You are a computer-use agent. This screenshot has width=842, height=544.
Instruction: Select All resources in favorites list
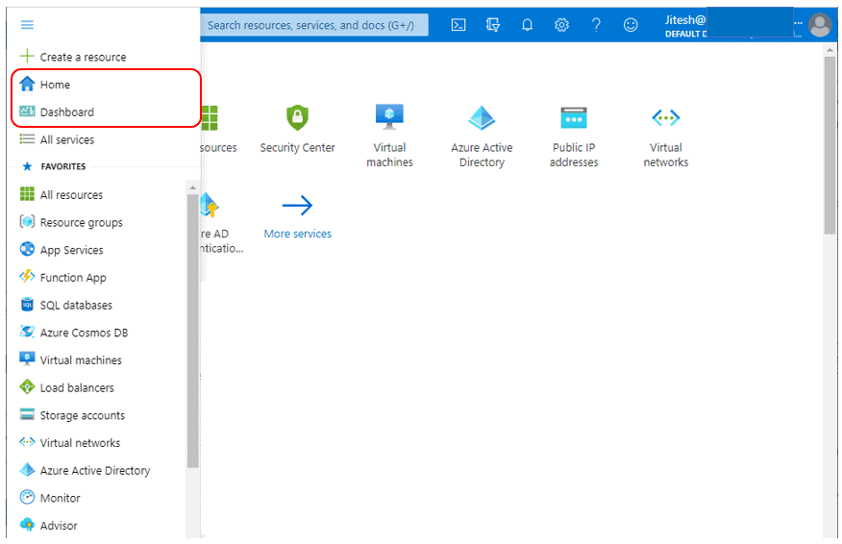coord(71,194)
